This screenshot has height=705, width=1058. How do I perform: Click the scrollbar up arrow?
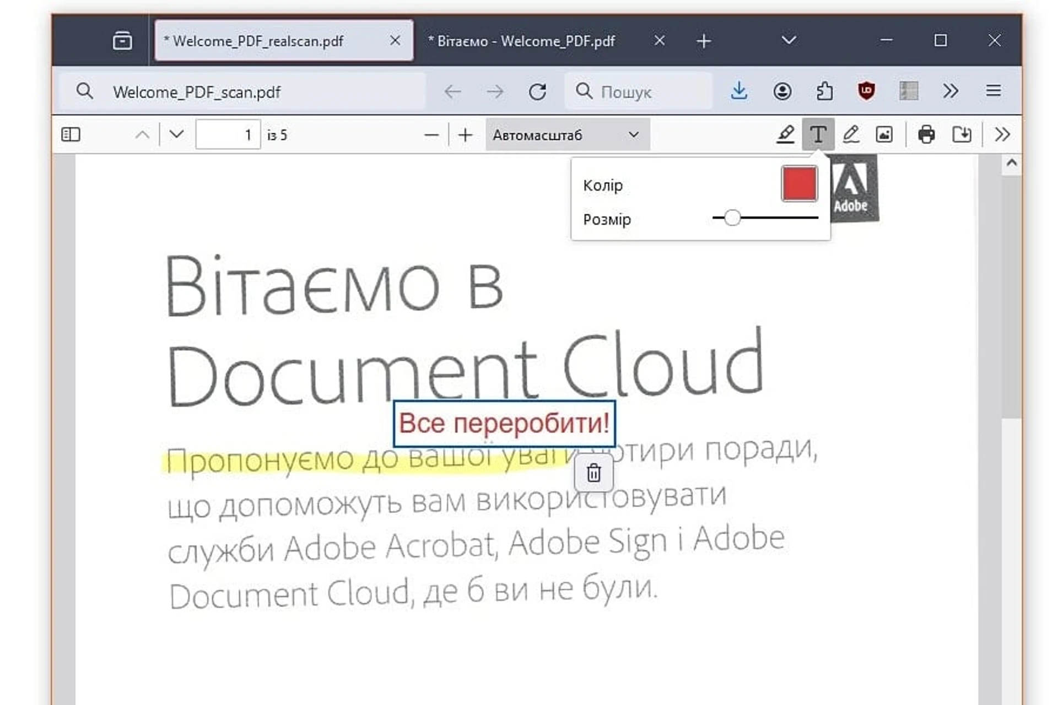[1011, 163]
